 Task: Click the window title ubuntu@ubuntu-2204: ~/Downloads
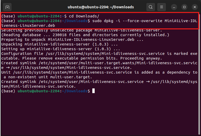click(x=101, y=7)
